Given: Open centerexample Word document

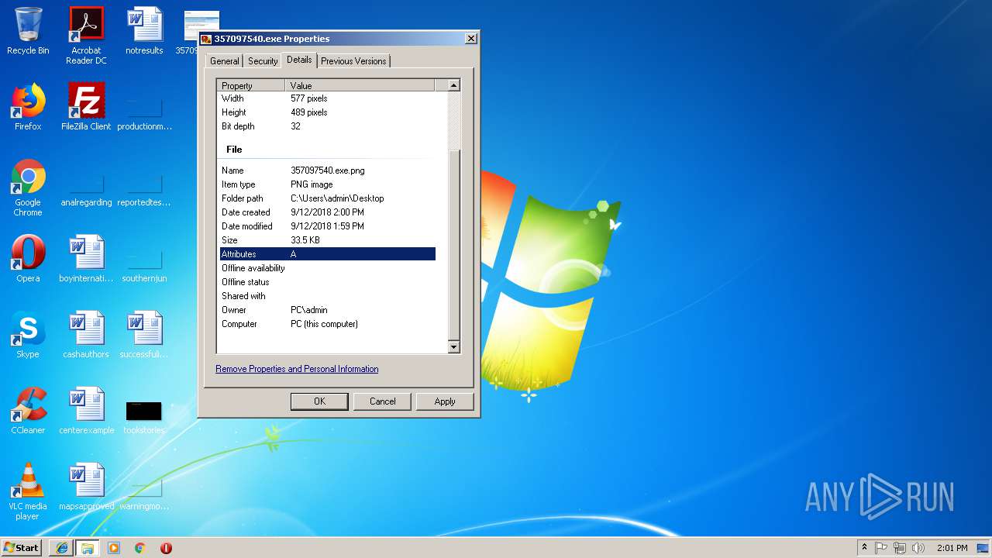Looking at the screenshot, I should [x=86, y=411].
